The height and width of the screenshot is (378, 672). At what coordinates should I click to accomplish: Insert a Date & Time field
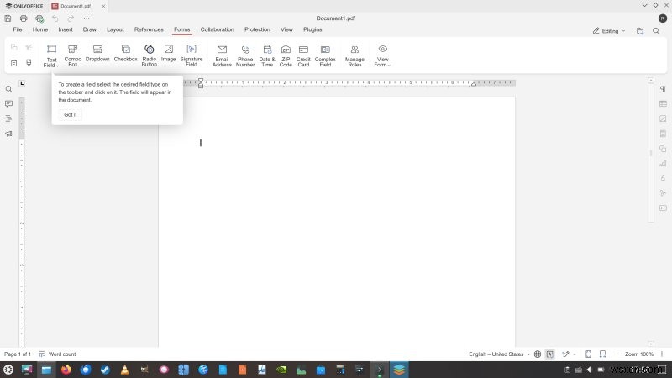tap(267, 55)
